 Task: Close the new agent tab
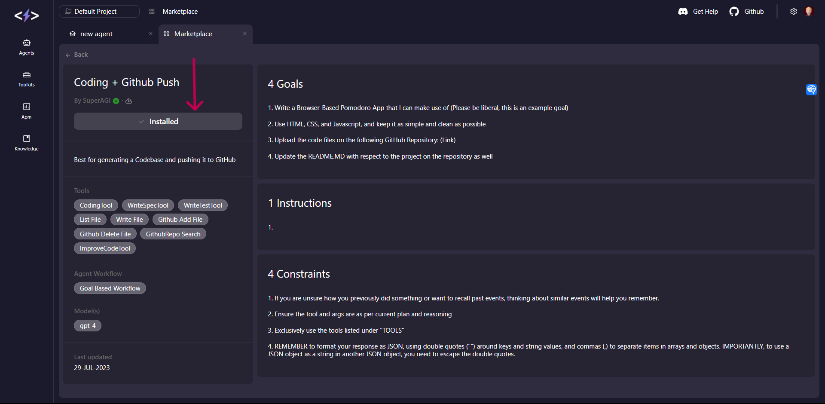(151, 34)
